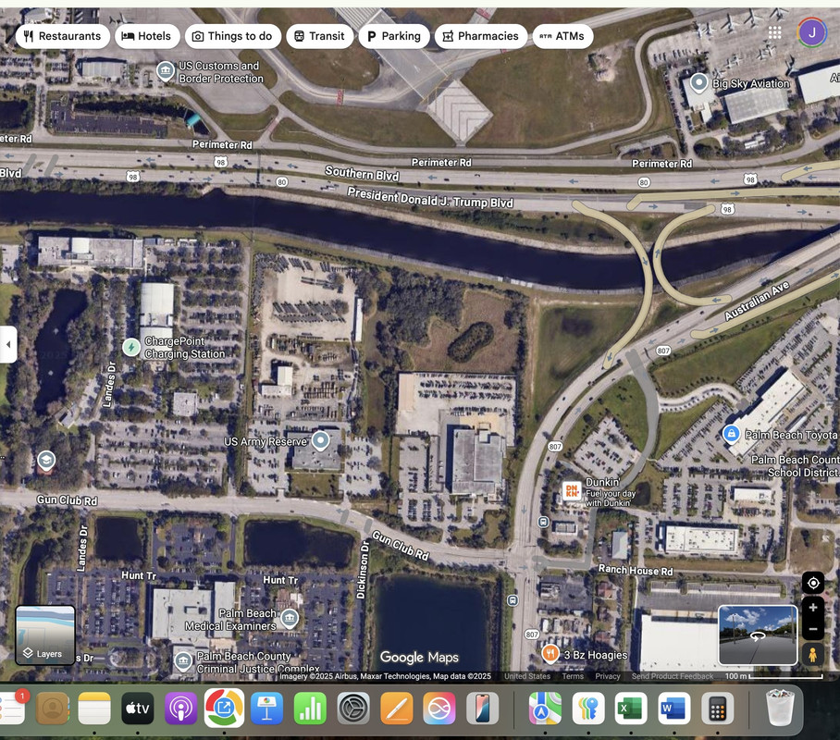The image size is (840, 740).
Task: Click the United States region link
Action: pyautogui.click(x=527, y=676)
